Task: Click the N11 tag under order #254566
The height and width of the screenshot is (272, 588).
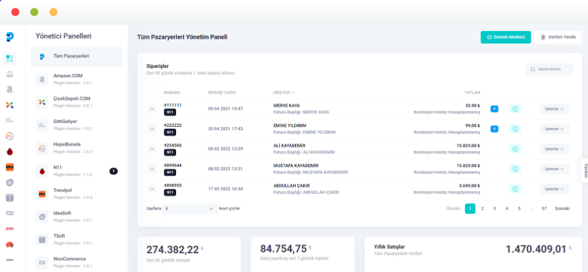Action: click(170, 152)
